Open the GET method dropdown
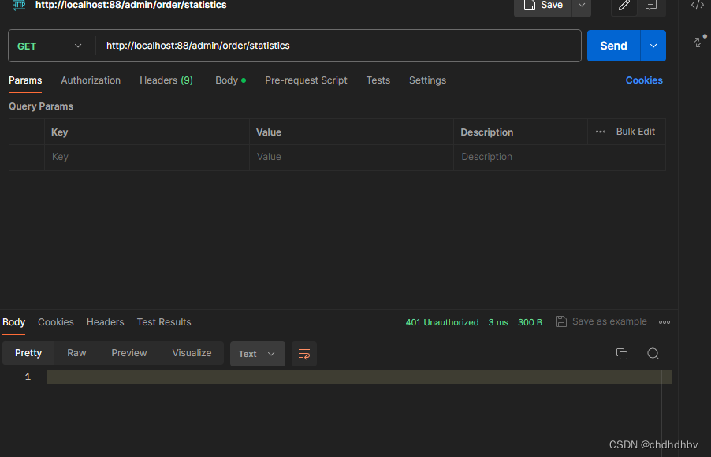This screenshot has height=457, width=711. pos(50,46)
